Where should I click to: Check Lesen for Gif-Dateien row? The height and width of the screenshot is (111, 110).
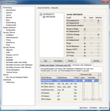click(x=83, y=93)
